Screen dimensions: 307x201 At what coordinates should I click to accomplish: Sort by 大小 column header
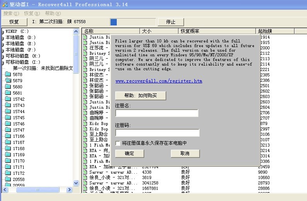(x=159, y=31)
